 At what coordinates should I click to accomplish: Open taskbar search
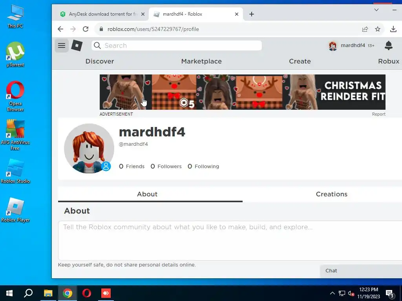coord(28,293)
